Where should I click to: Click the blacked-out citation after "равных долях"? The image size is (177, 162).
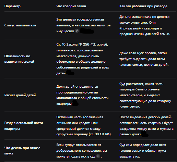145,134
